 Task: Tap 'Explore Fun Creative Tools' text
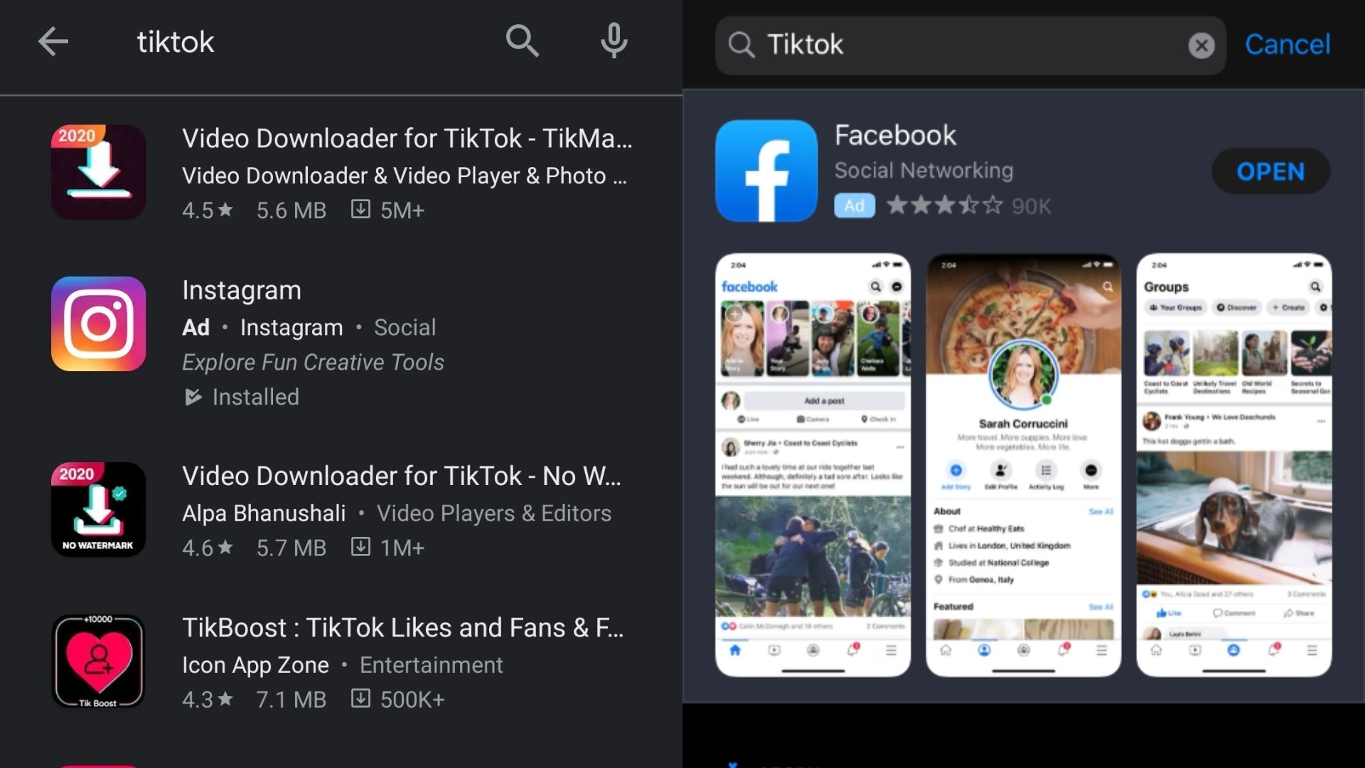pyautogui.click(x=313, y=363)
